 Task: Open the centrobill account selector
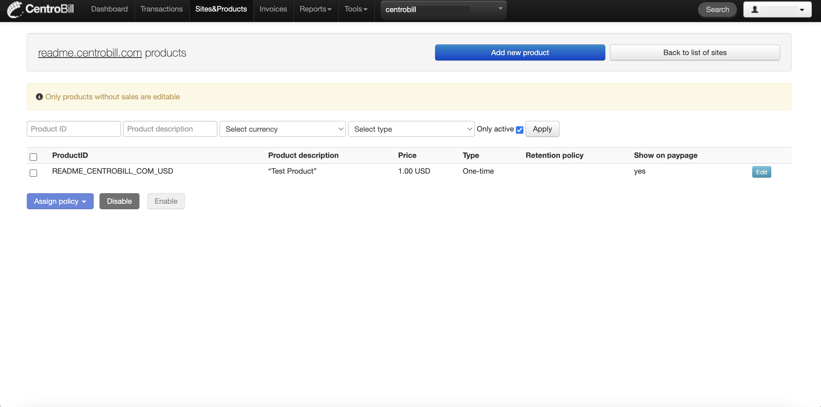pyautogui.click(x=443, y=9)
